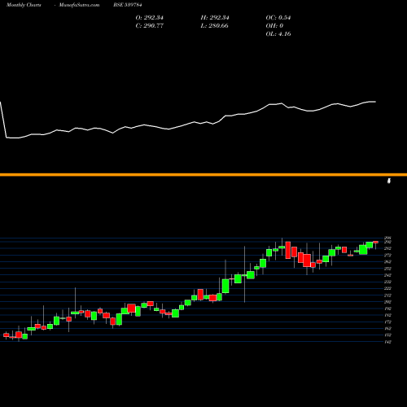Click the 222 price axis label
Screen dimensions: 407x407
387,288
